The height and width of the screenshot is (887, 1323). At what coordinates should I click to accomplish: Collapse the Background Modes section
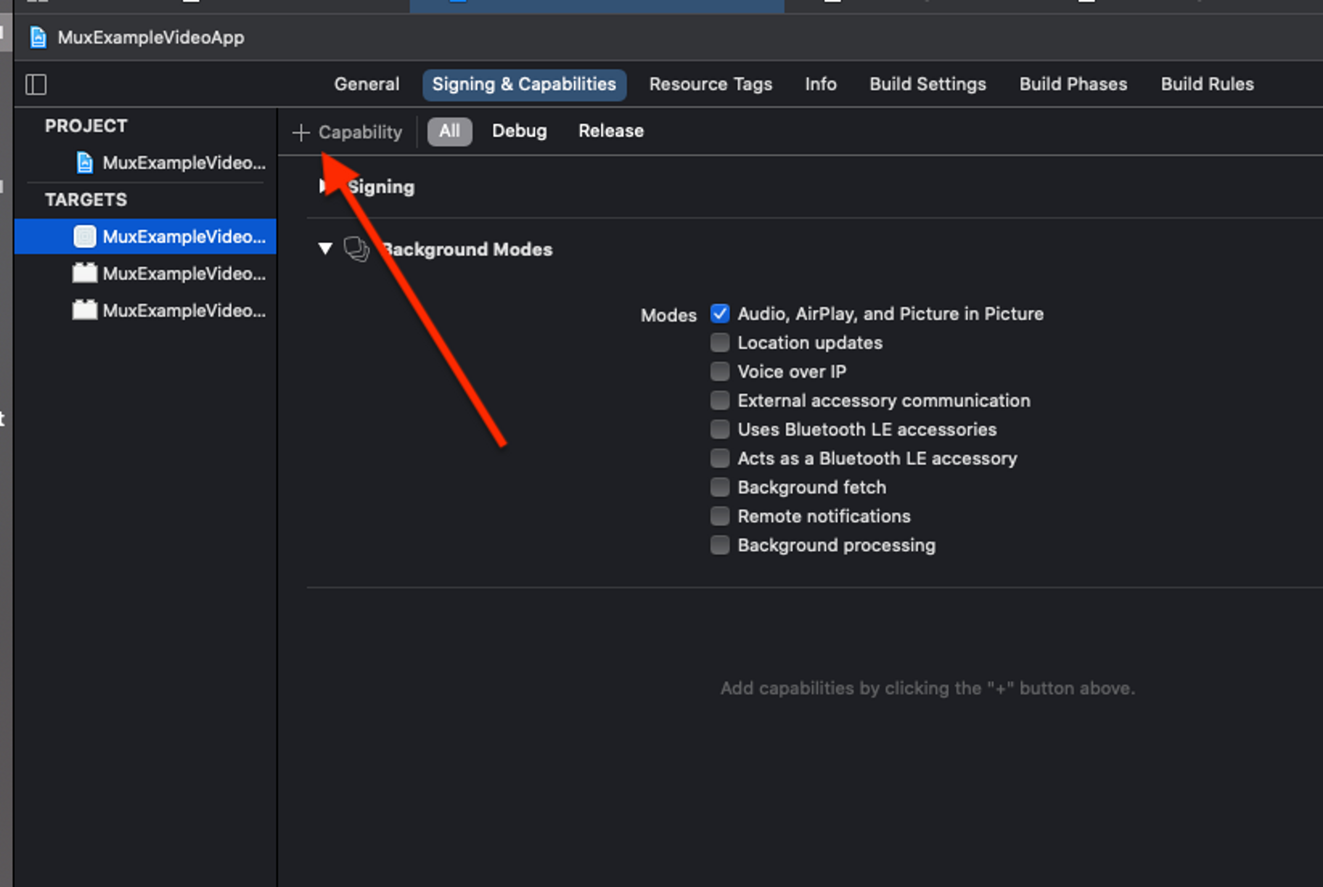click(325, 248)
